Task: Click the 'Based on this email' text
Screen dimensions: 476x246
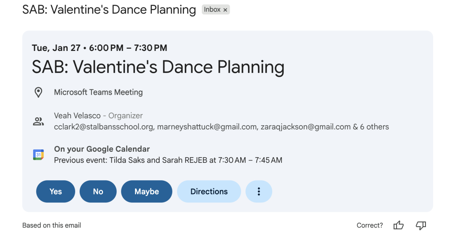Action: (x=52, y=225)
